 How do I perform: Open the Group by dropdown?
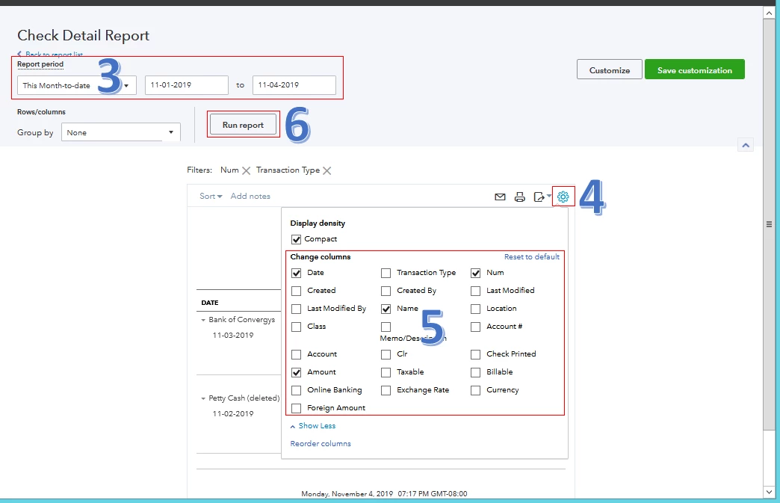121,132
